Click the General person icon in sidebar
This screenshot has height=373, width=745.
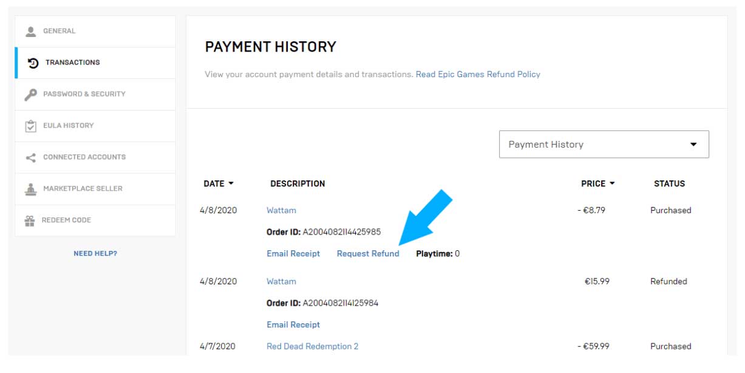point(30,31)
